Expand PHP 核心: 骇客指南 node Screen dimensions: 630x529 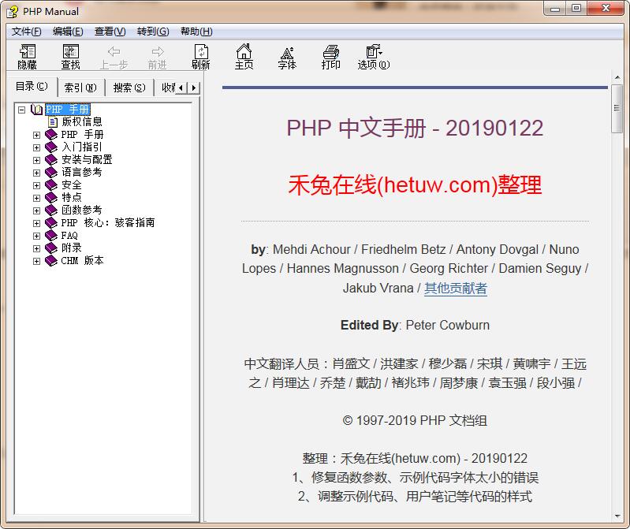[x=36, y=223]
